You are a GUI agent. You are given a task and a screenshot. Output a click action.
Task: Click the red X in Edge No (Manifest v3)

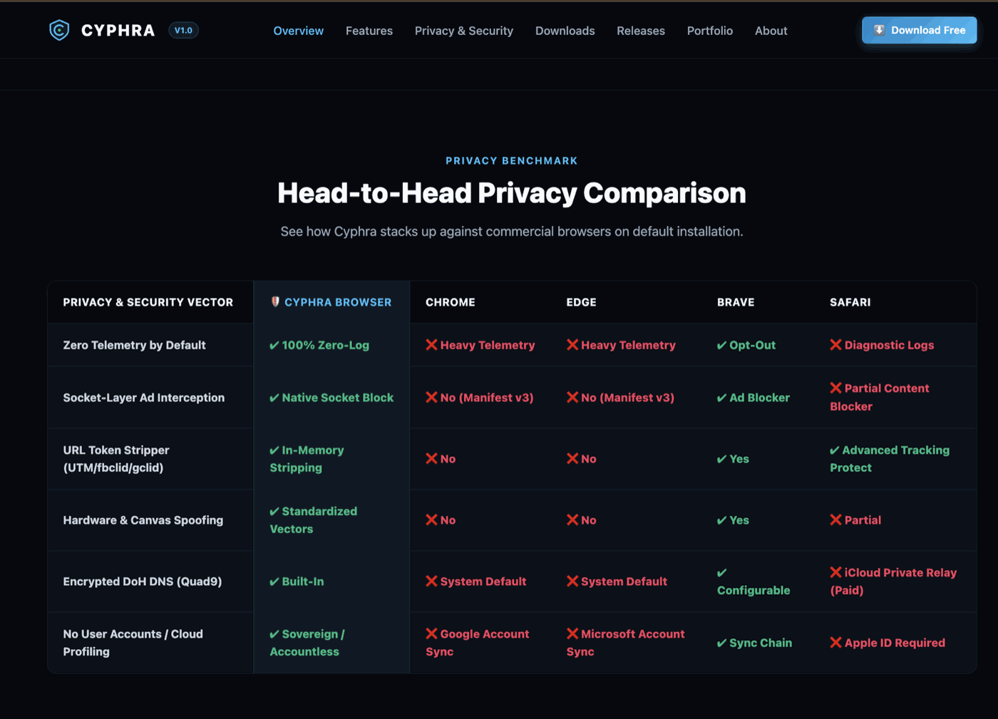(x=572, y=398)
